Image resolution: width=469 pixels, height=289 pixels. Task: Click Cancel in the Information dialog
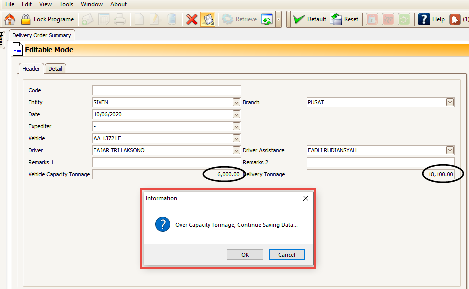tap(287, 255)
